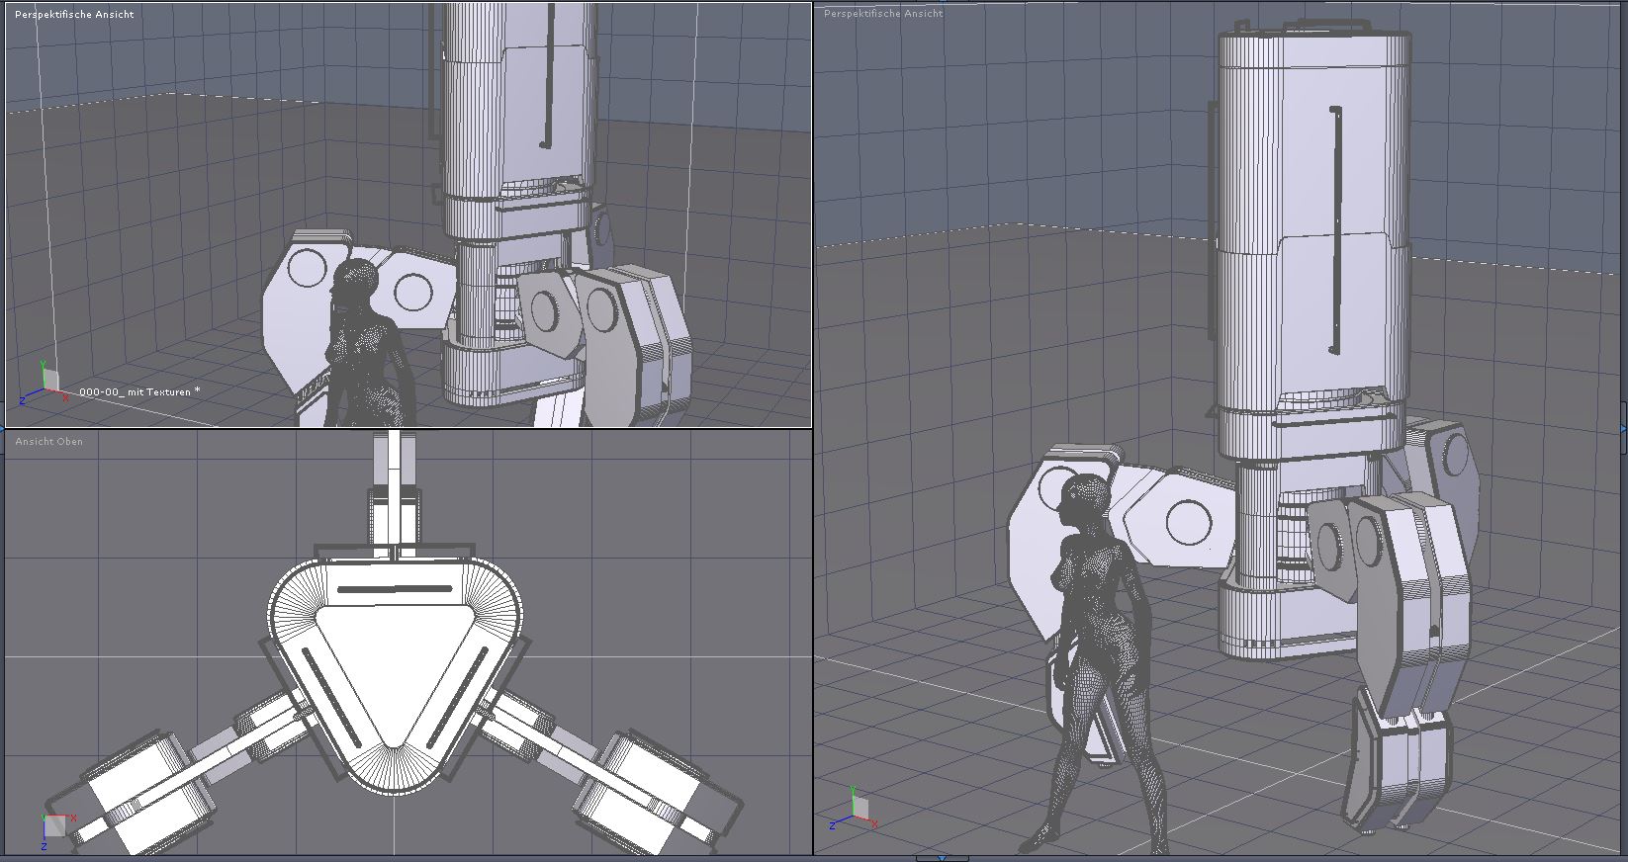The height and width of the screenshot is (862, 1628).
Task: Open the 'Ansicht Oben' viewport label
Action: click(x=49, y=442)
